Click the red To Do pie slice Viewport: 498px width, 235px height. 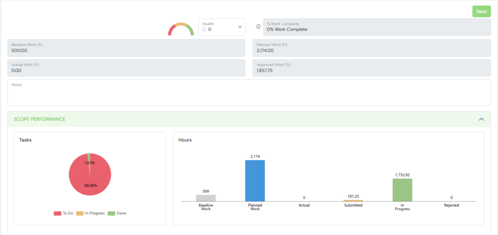90,181
